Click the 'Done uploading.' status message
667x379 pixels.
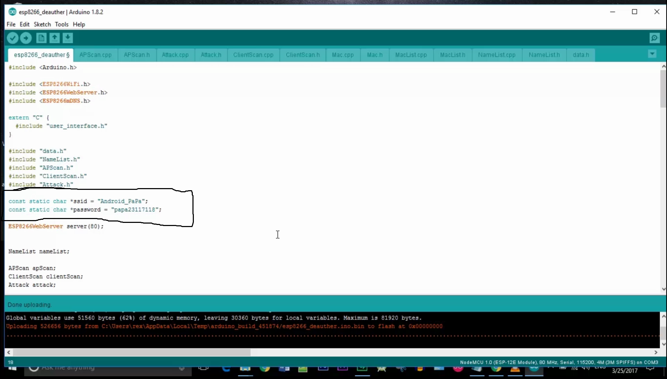click(30, 305)
